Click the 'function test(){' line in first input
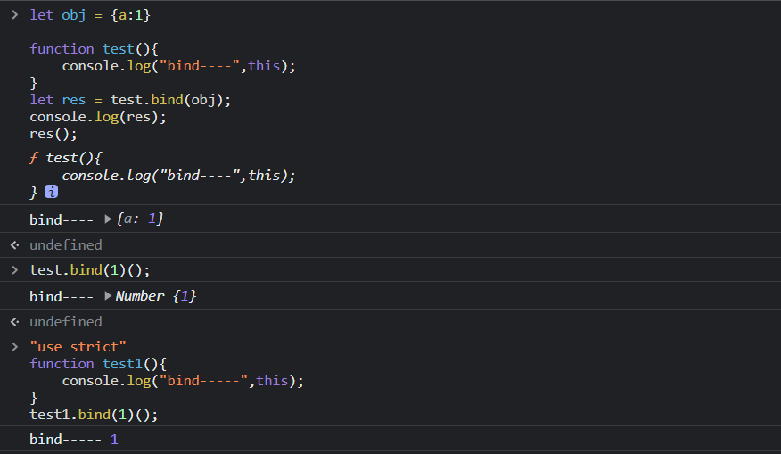This screenshot has height=454, width=781. tap(95, 49)
